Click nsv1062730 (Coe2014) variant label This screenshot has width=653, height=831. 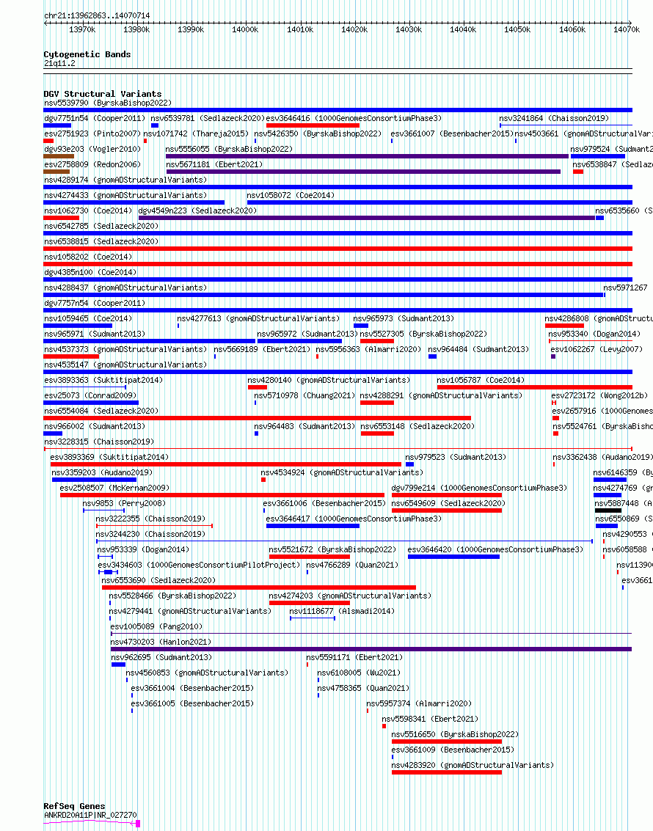(88, 211)
